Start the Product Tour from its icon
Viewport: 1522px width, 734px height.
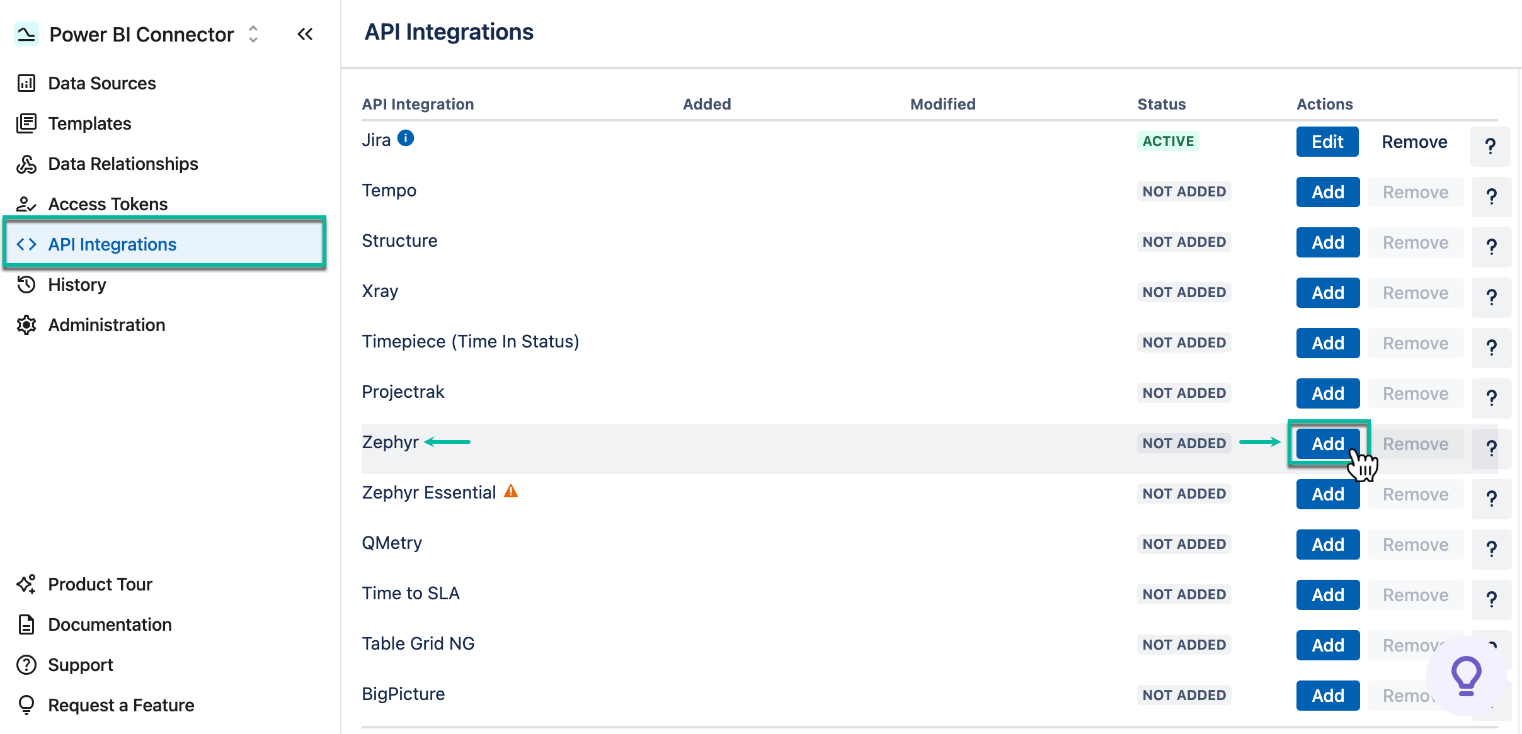pos(26,584)
